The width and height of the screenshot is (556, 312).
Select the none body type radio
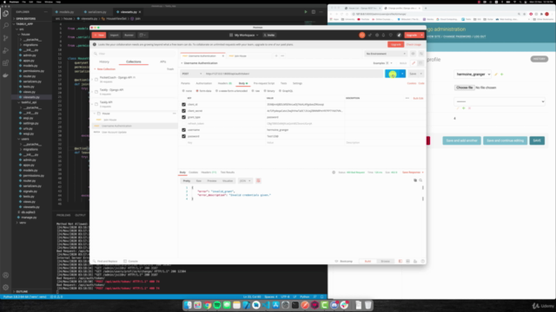click(x=183, y=91)
